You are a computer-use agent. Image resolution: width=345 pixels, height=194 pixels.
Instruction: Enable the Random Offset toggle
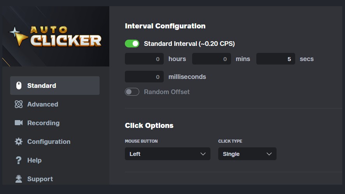coord(132,92)
